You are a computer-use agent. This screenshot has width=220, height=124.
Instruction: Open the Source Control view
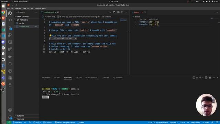tap(10, 28)
